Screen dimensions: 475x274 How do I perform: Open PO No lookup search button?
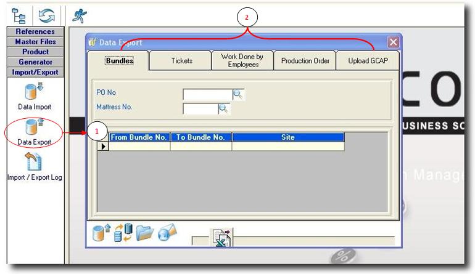point(239,94)
